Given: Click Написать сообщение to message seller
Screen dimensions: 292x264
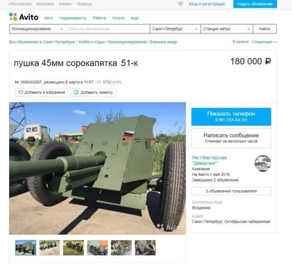Looking at the screenshot, I should tap(231, 138).
